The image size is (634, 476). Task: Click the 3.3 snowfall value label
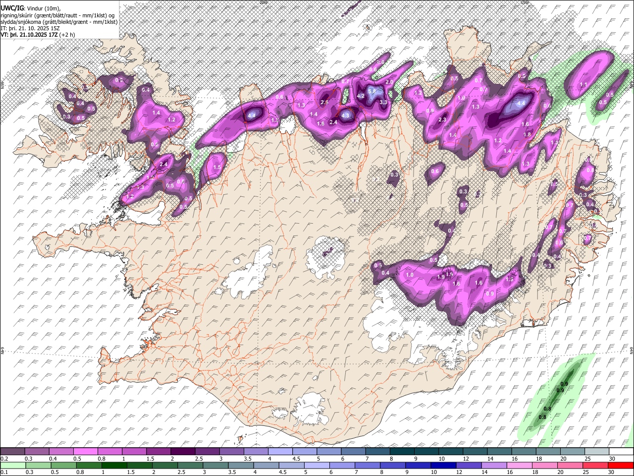(383, 102)
